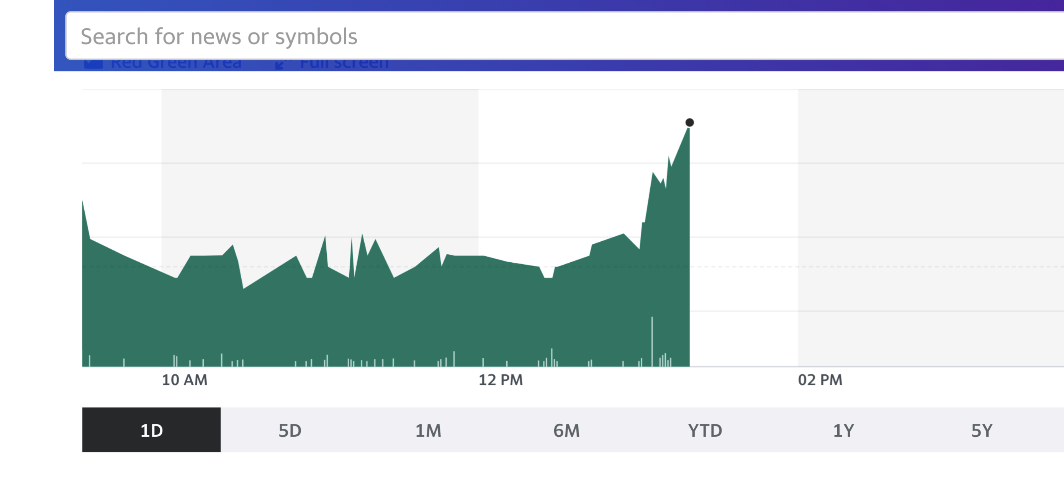
Task: Click the Red Green Area chart icon
Action: click(x=93, y=65)
